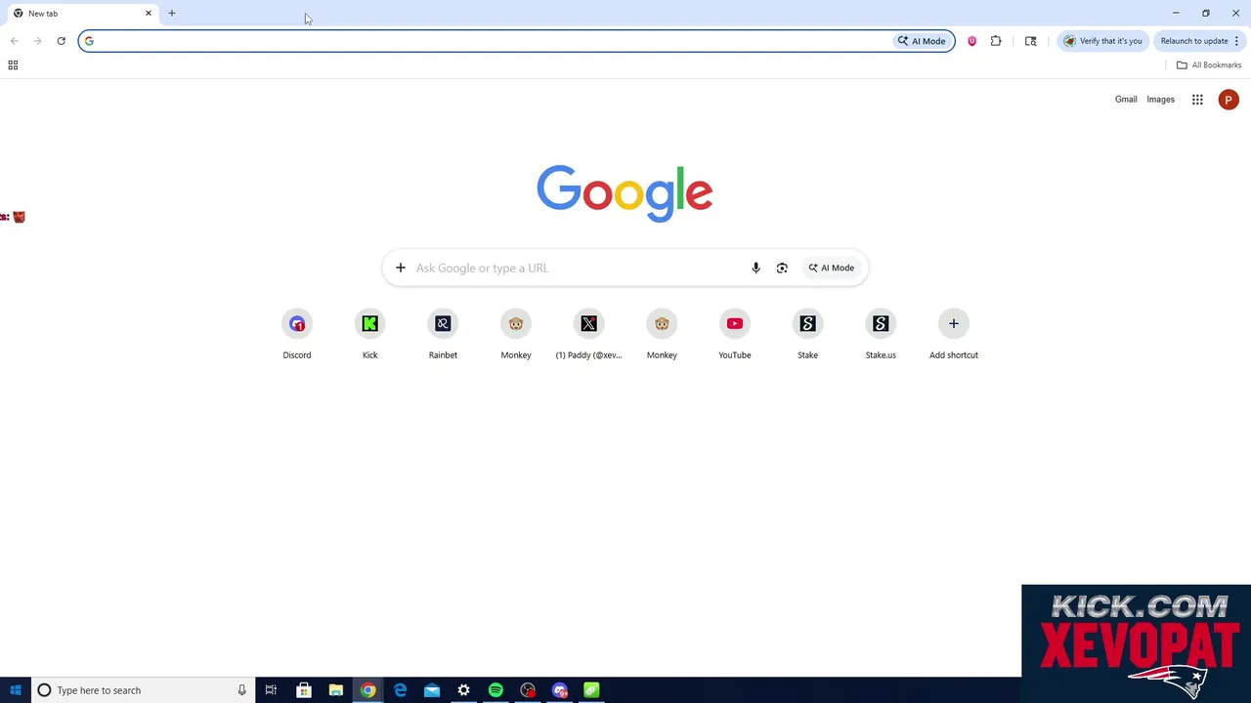Click Relaunch to update button

pos(1194,41)
